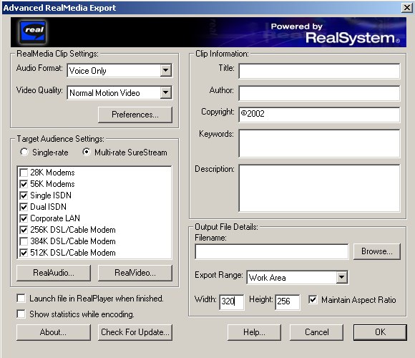Enable Launch file in RealPlayer when finished
The image size is (415, 358).
(x=21, y=298)
